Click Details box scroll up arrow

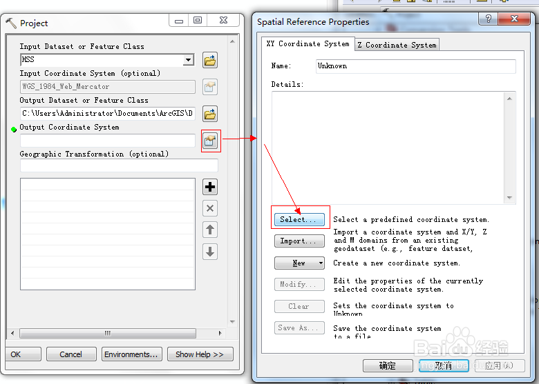click(x=509, y=99)
